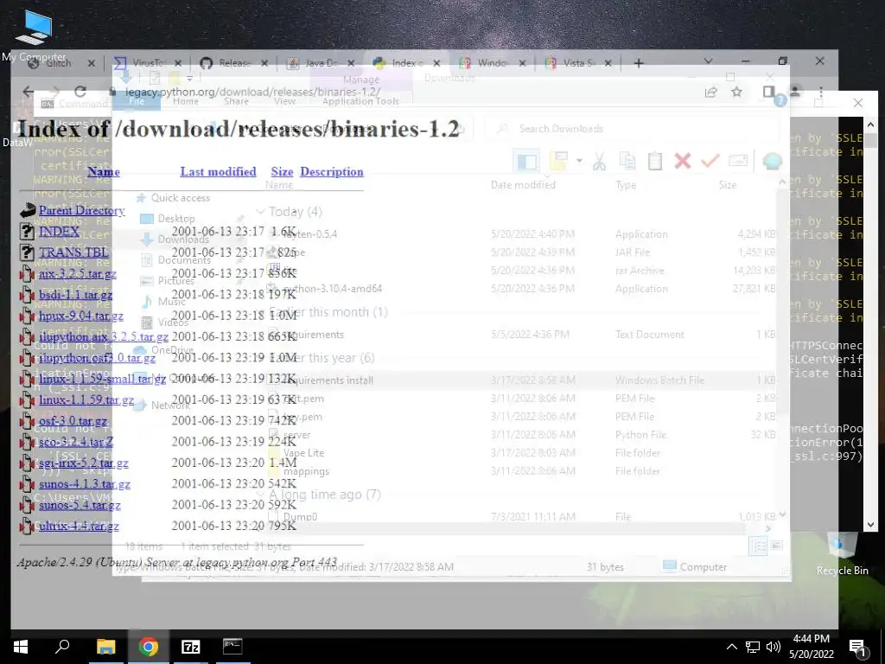The width and height of the screenshot is (885, 664).
Task: Bookmark this page with the star icon
Action: pos(736,92)
